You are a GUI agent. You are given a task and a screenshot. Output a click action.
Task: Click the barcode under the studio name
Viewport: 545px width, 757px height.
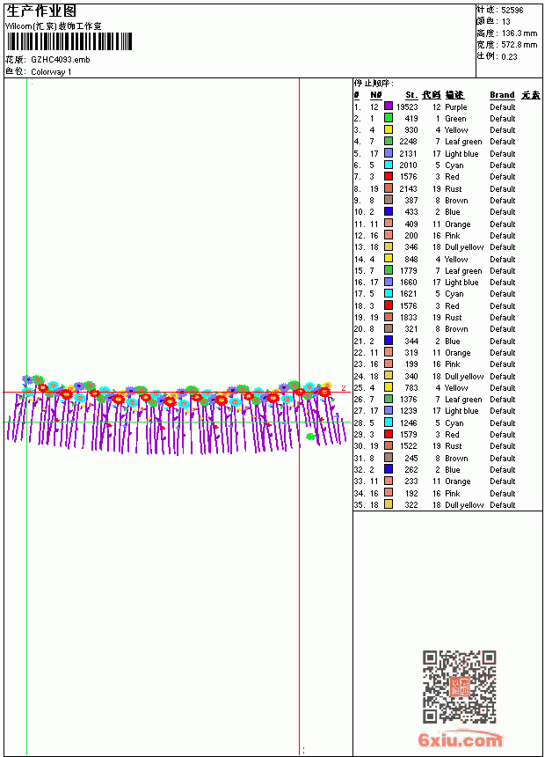tap(69, 41)
